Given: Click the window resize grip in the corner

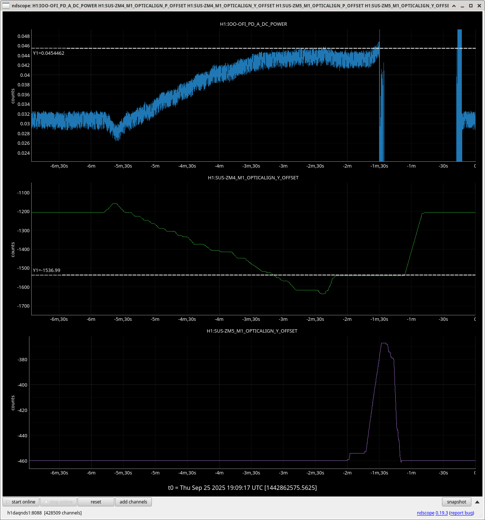Looking at the screenshot, I should [480, 516].
